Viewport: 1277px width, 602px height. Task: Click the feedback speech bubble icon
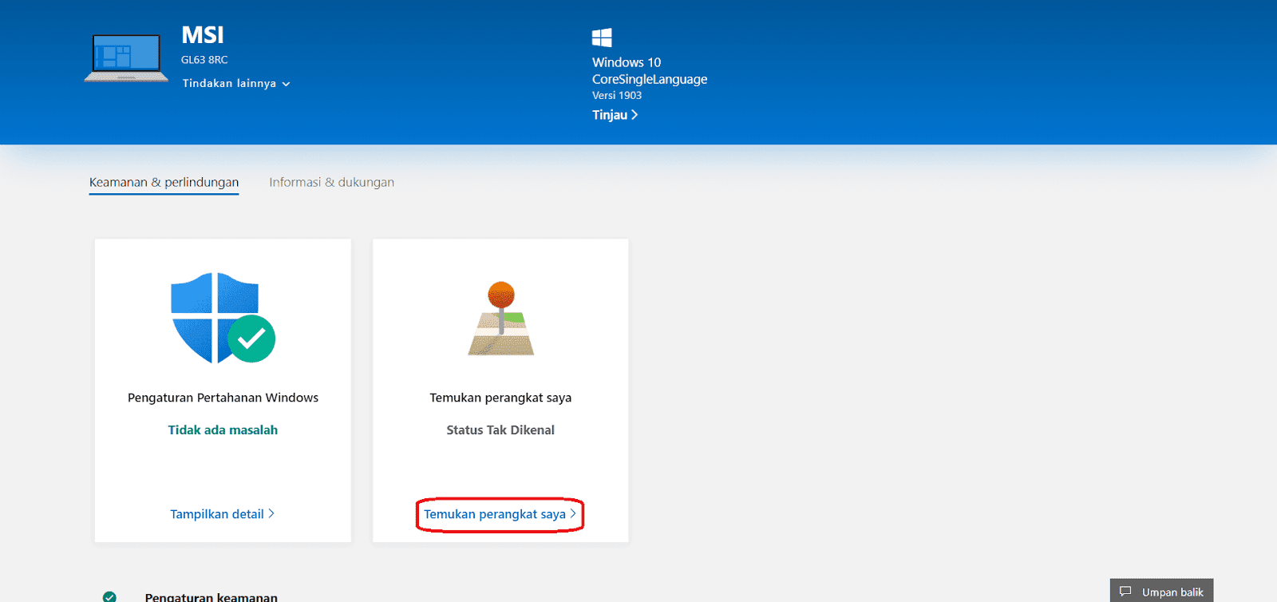pos(1125,592)
